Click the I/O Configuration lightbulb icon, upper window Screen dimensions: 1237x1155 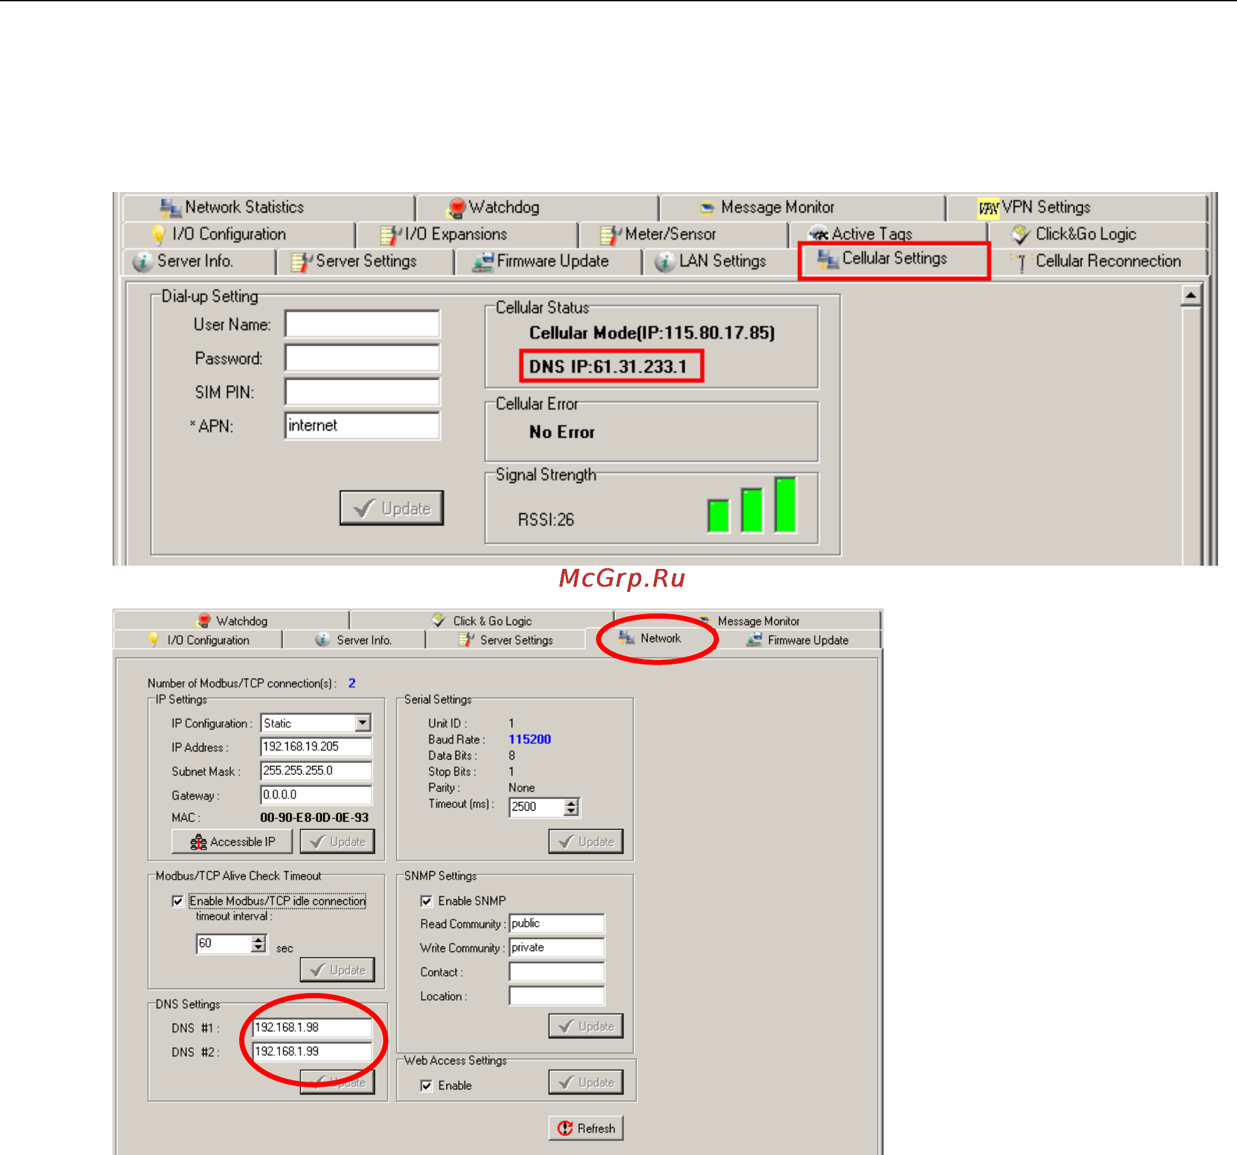[158, 234]
